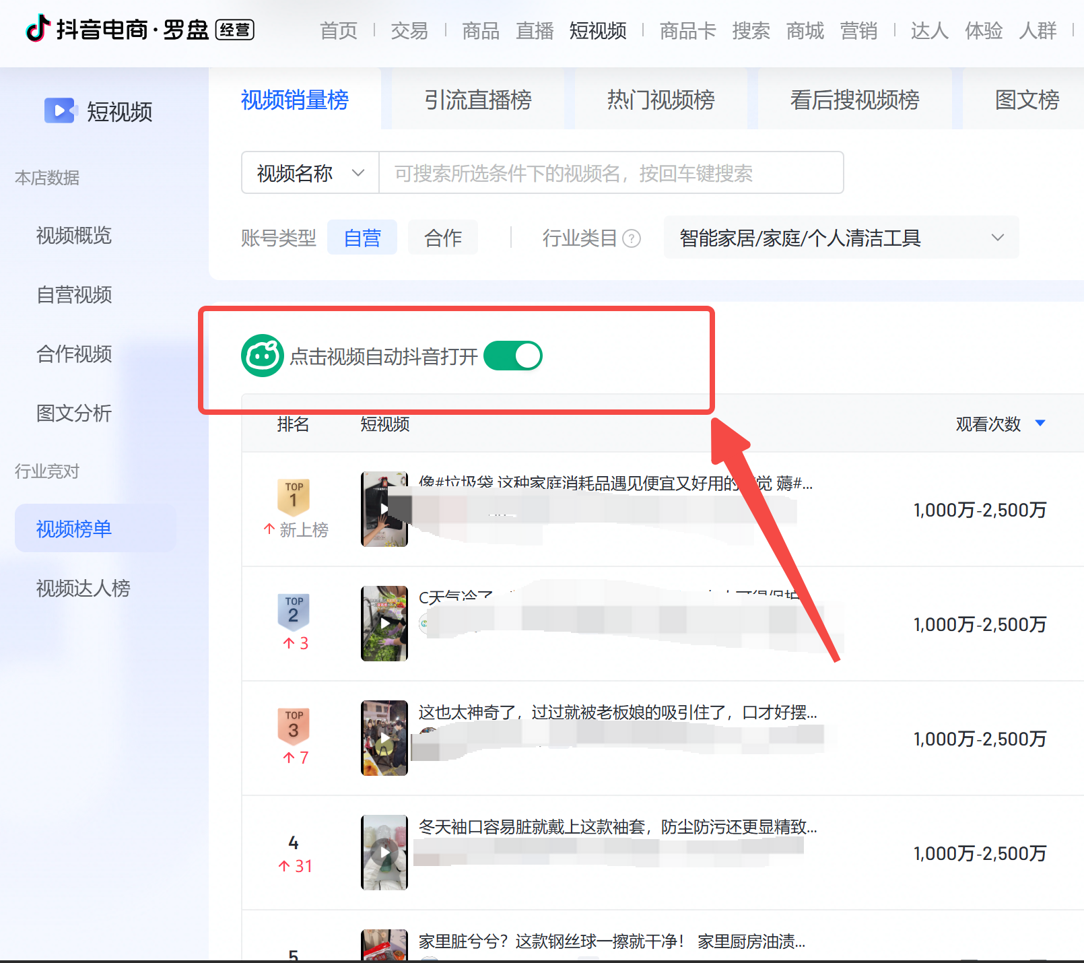Open 营销 in top navigation

(859, 30)
